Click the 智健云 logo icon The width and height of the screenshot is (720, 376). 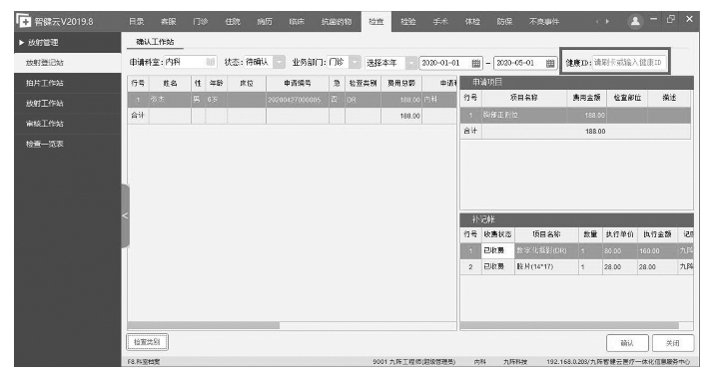[23, 21]
